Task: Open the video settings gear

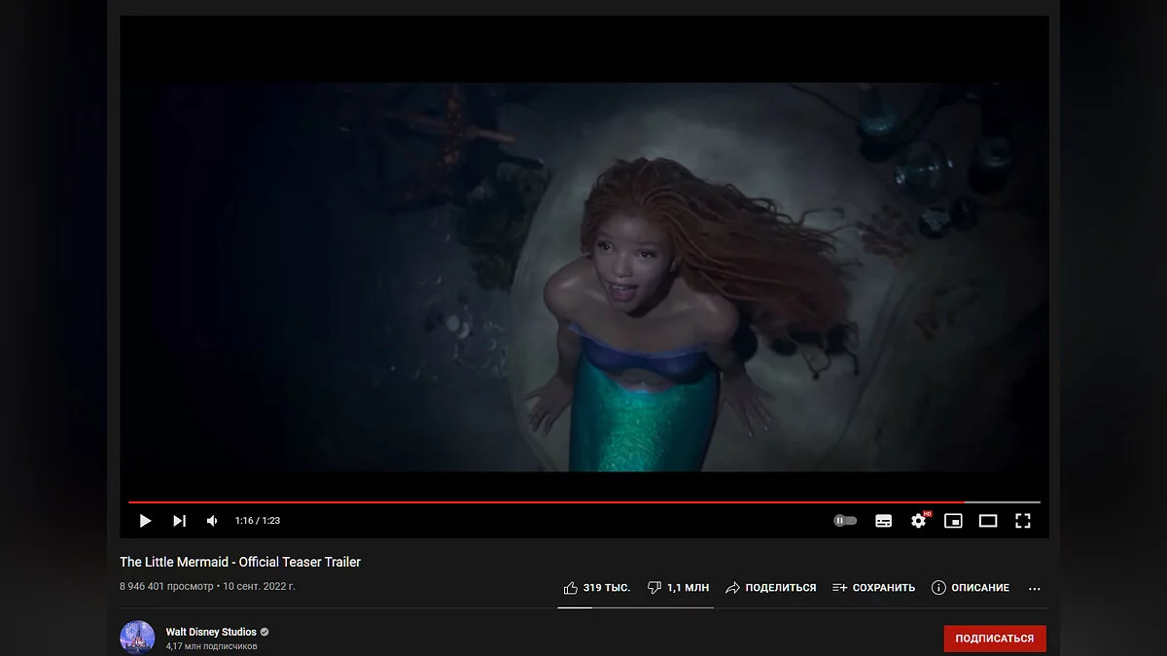Action: click(x=918, y=521)
